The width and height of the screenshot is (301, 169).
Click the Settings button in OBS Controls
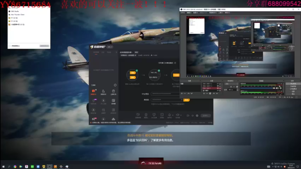click(293, 91)
